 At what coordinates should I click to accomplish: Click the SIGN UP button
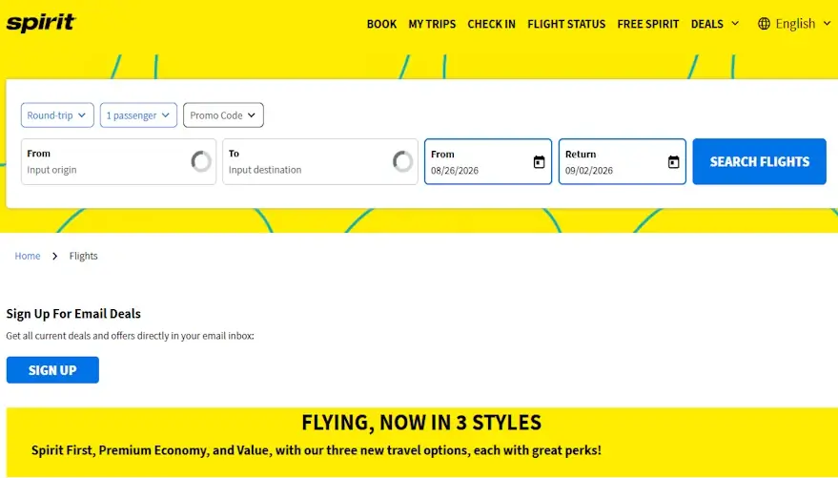click(52, 370)
